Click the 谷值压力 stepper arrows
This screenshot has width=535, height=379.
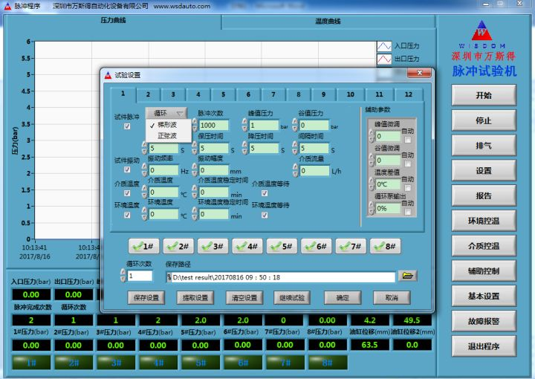tap(295, 125)
